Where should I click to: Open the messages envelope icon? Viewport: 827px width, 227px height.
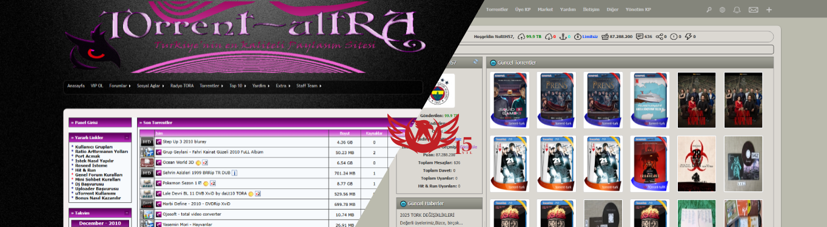click(x=753, y=10)
